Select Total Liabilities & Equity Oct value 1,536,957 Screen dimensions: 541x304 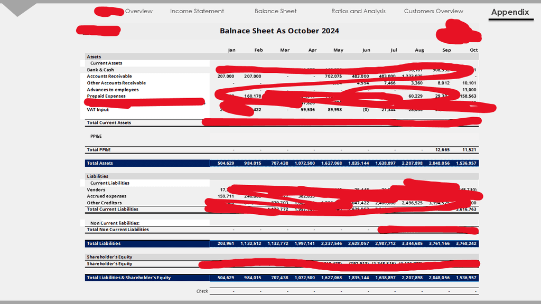[x=466, y=278]
